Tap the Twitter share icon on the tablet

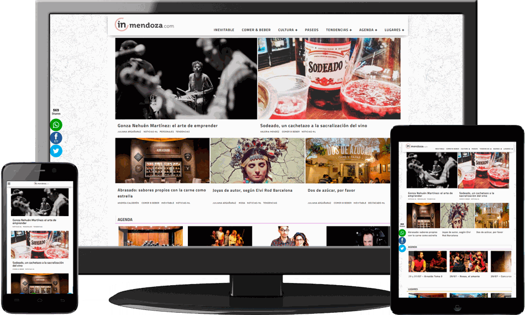[402, 249]
